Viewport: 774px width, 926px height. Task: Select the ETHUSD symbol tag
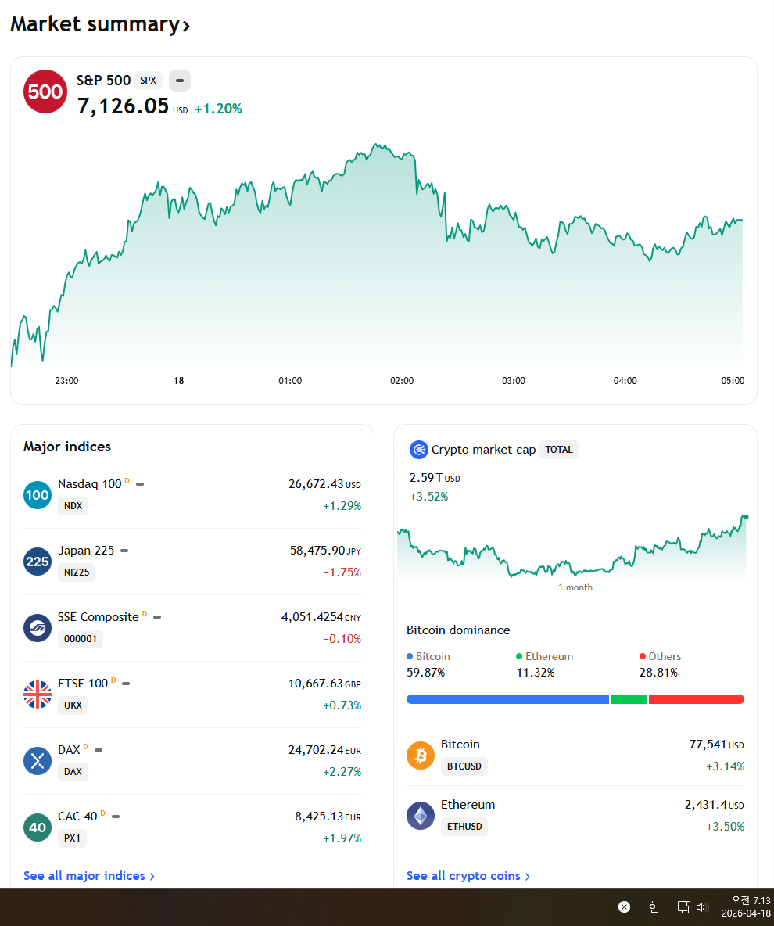464,827
